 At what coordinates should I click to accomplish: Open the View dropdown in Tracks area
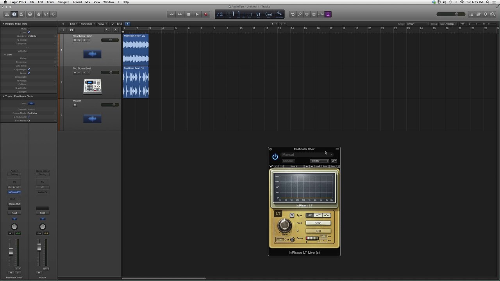102,24
